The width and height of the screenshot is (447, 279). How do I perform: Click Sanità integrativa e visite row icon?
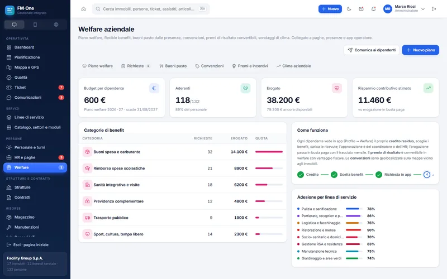point(87,185)
